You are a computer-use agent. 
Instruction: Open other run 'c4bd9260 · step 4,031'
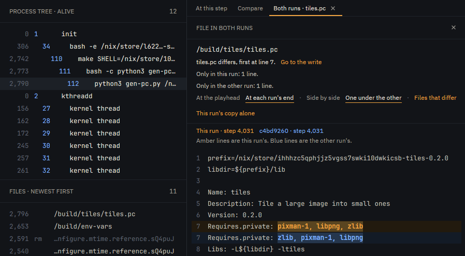coord(291,131)
